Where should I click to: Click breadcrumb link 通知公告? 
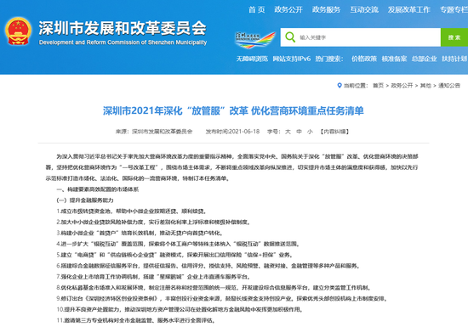tap(449, 86)
